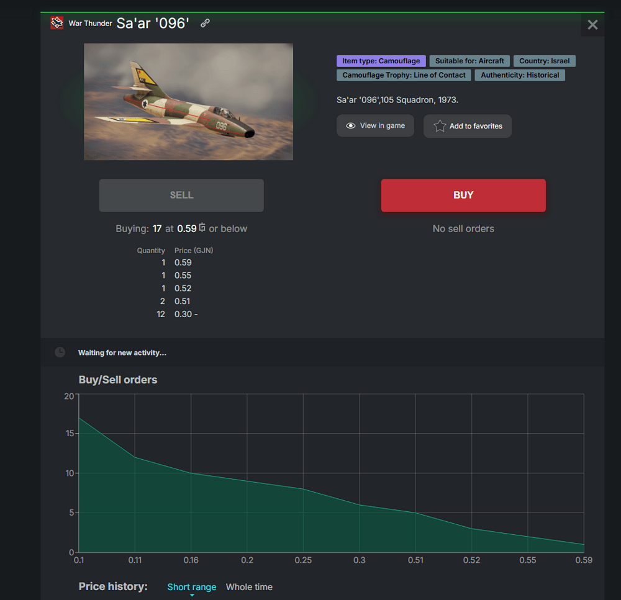The width and height of the screenshot is (621, 600).
Task: Select the buy order row priced 0.59
Action: pos(176,263)
